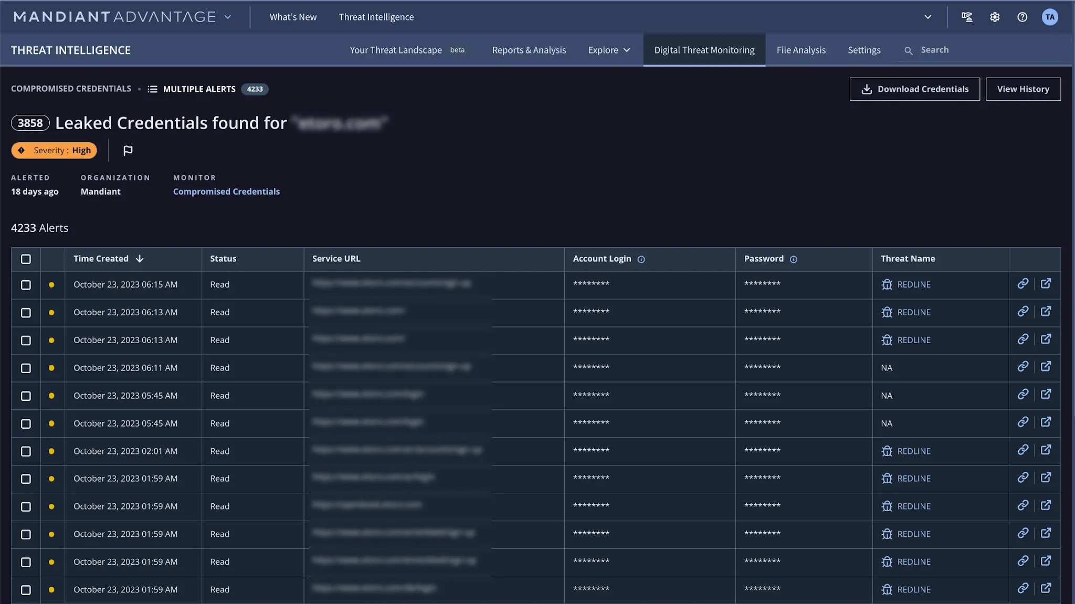The image size is (1075, 604).
Task: Click Account Login info icon
Action: pyautogui.click(x=641, y=259)
